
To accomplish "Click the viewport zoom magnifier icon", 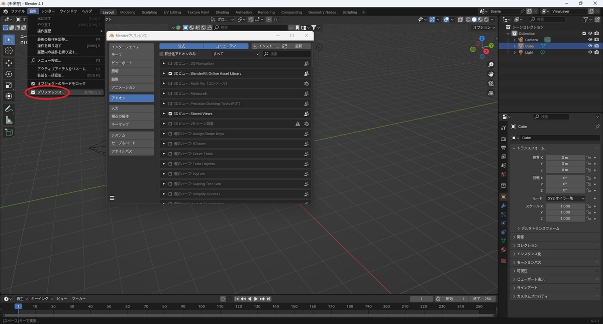I will point(491,65).
